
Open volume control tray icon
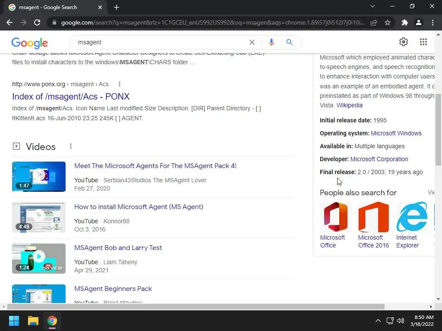click(x=401, y=321)
